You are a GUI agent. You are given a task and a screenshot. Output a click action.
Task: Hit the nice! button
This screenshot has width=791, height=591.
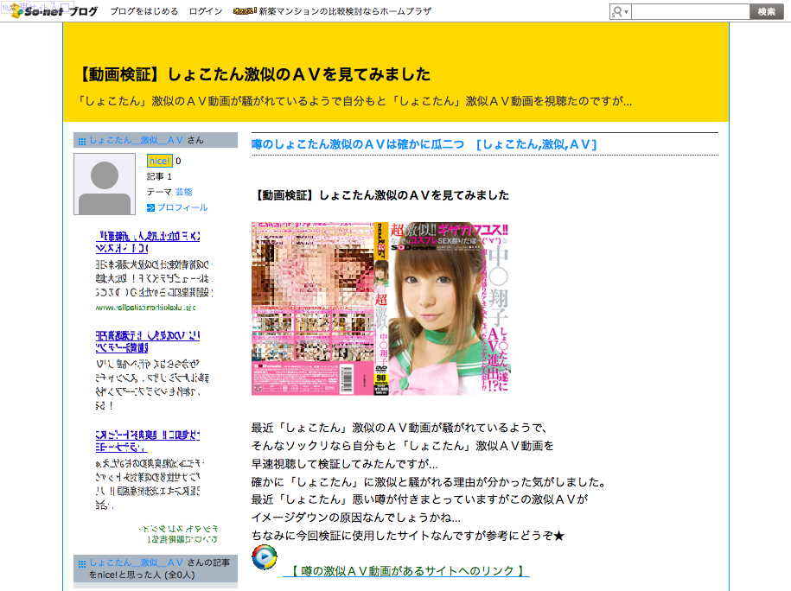(159, 161)
